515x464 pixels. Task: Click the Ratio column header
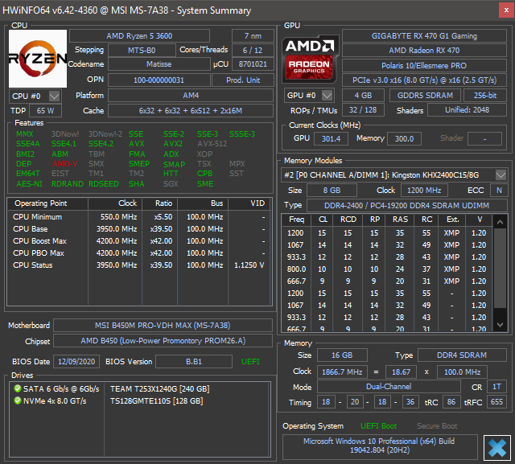click(159, 203)
